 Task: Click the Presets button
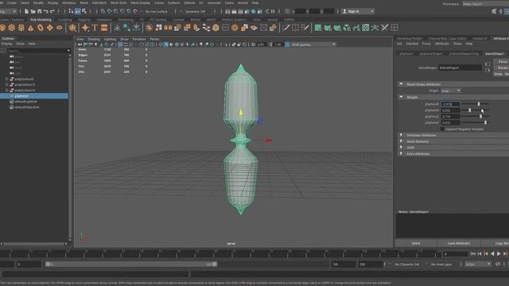coord(503,68)
